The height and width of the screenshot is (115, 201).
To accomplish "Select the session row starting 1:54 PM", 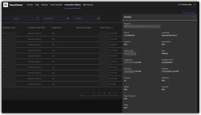I will 62,56.
